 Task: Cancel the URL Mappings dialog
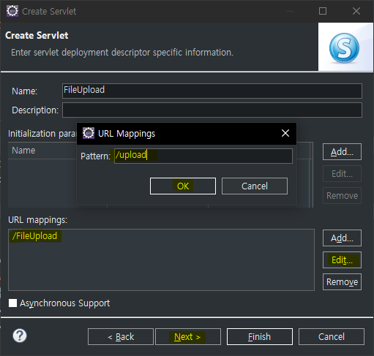pyautogui.click(x=255, y=186)
